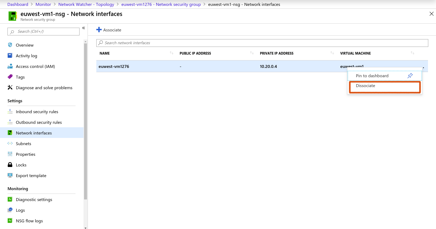
Task: Select the euwest-vm1276 row name
Action: click(x=114, y=66)
